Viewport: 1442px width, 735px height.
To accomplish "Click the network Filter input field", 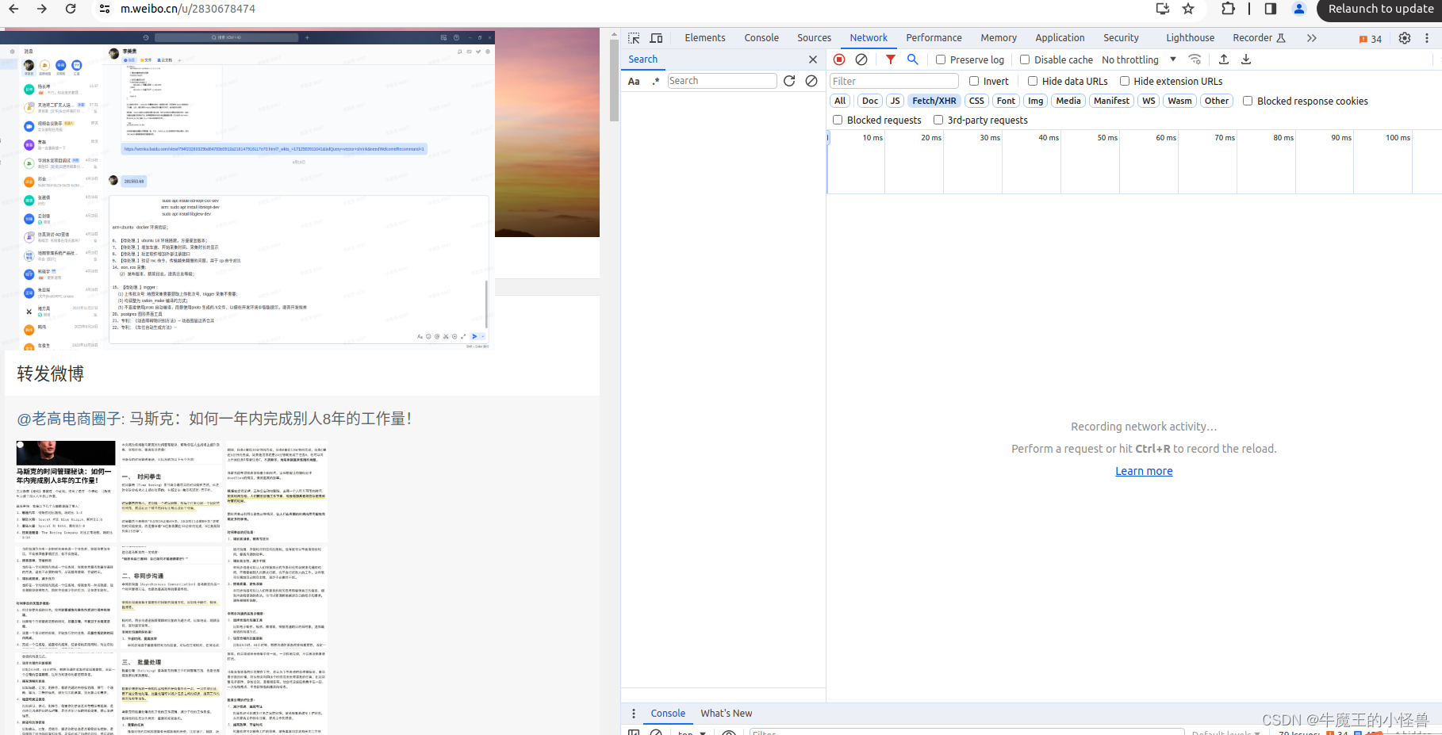I will click(894, 81).
